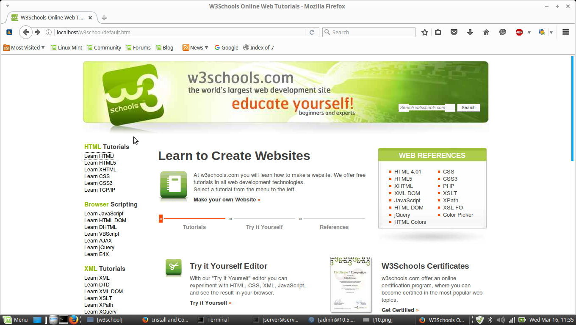Open the volume tray icon
The width and height of the screenshot is (576, 325).
tap(501, 320)
